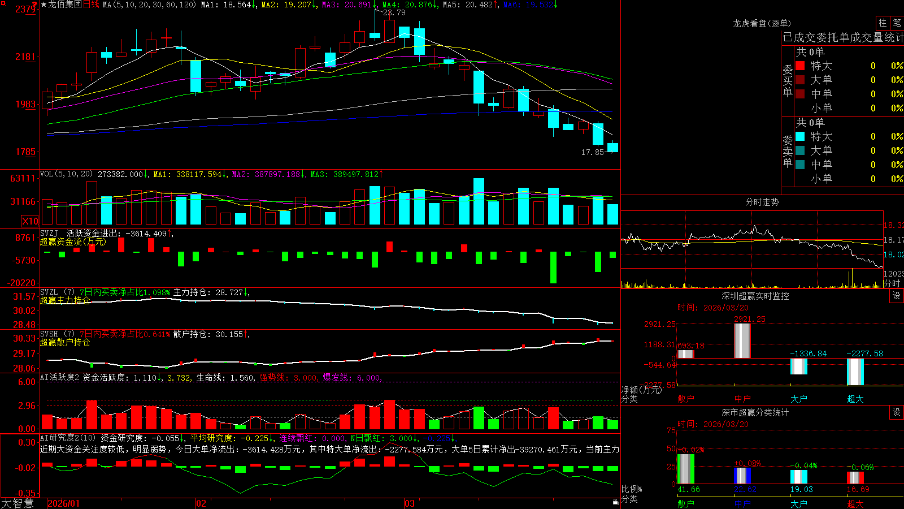Viewport: 904px width, 509px height.
Task: Click the 委卖单 section label
Action: [x=788, y=152]
